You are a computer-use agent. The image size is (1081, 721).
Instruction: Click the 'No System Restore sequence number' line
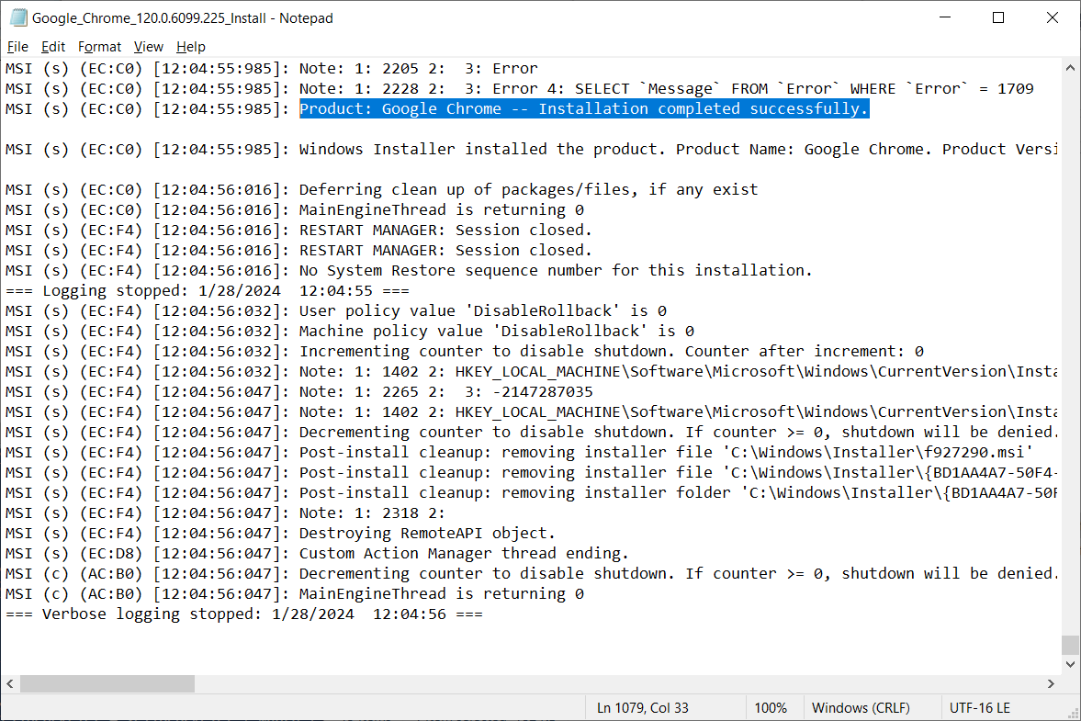pyautogui.click(x=409, y=270)
